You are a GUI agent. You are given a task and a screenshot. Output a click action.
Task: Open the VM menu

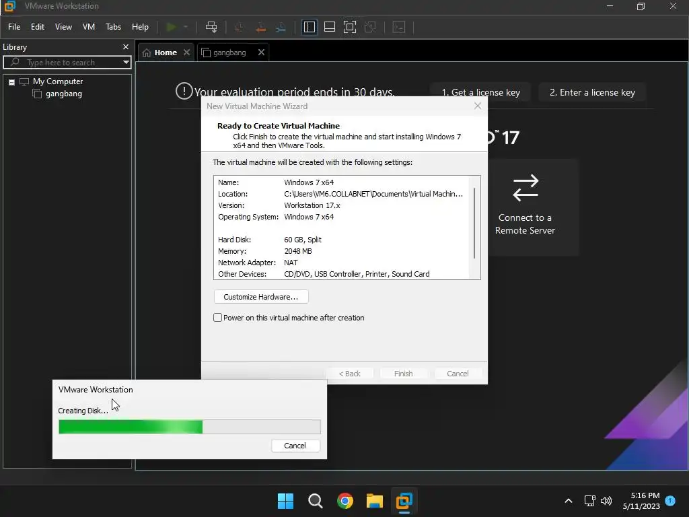pyautogui.click(x=89, y=27)
